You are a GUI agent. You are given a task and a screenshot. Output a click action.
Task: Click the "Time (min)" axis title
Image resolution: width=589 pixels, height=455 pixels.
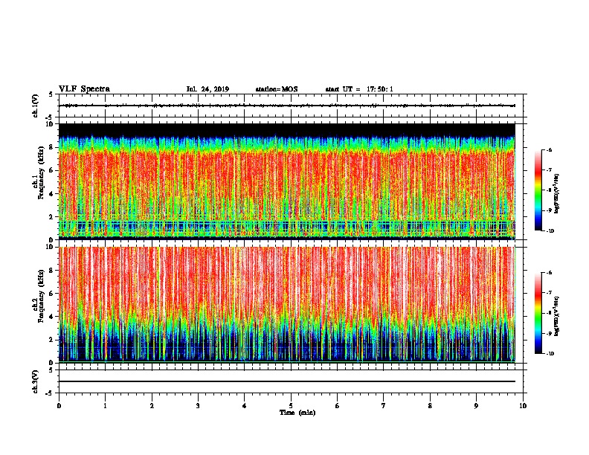point(297,413)
